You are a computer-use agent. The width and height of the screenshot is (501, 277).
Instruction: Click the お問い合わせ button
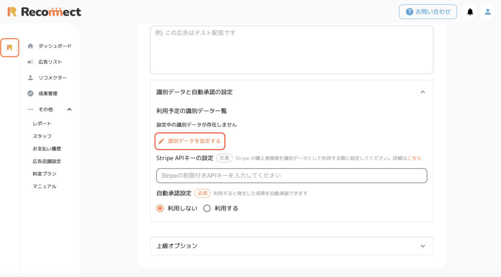click(x=428, y=12)
